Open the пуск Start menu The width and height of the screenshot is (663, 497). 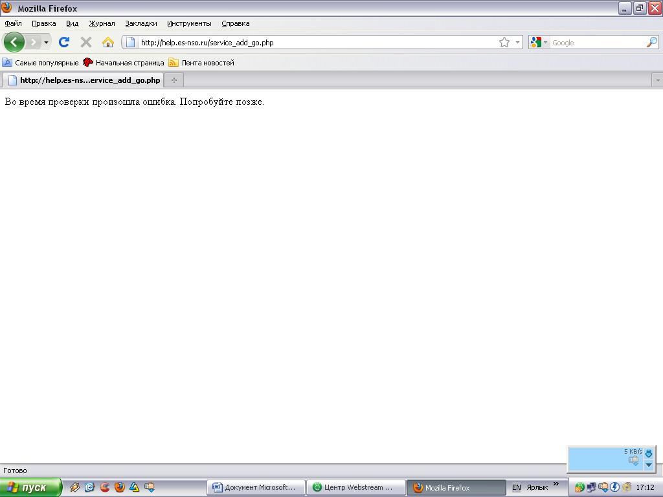[31, 487]
